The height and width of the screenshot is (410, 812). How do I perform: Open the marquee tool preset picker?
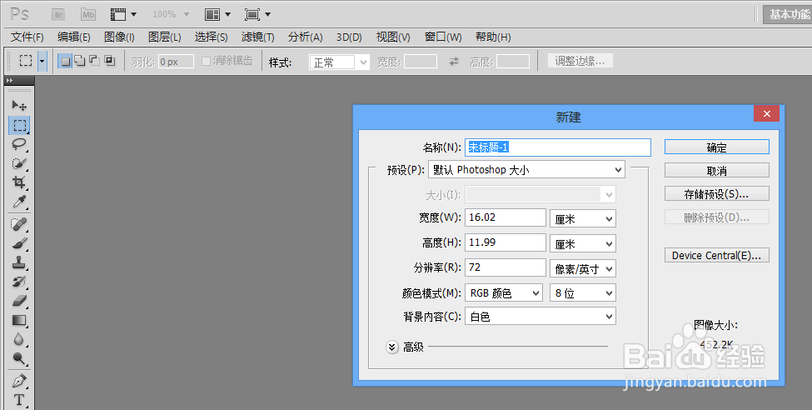click(42, 61)
